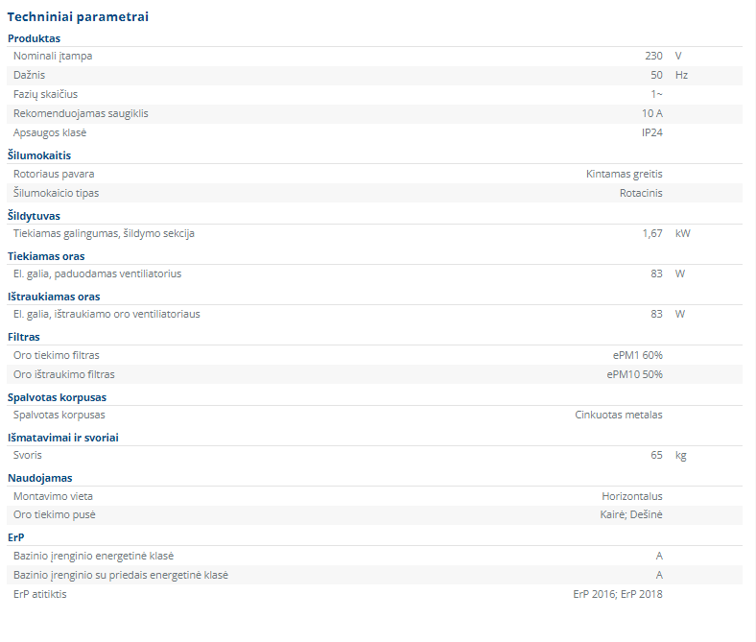Click the Nominali įtampa row label
Screen dimensions: 756x642
click(x=53, y=56)
